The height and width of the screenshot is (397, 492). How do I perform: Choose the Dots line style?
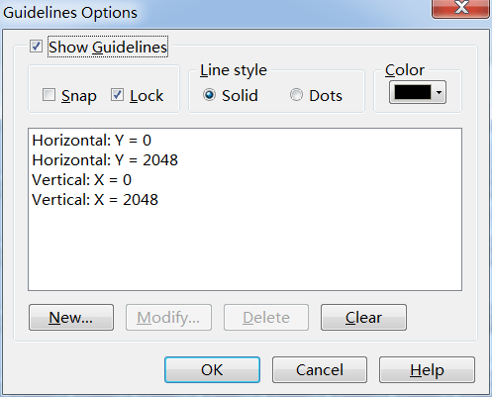pyautogui.click(x=296, y=95)
